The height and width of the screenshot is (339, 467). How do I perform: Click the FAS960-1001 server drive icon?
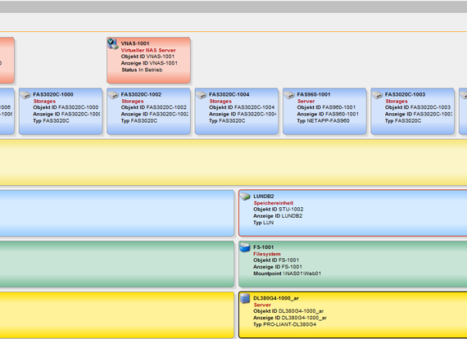(289, 95)
